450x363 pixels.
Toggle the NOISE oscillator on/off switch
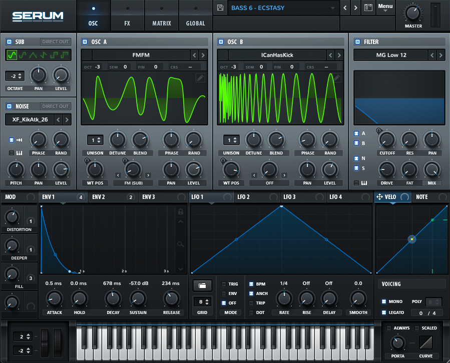point(9,106)
